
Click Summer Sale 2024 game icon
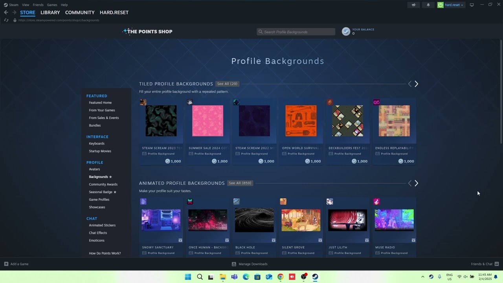(190, 102)
